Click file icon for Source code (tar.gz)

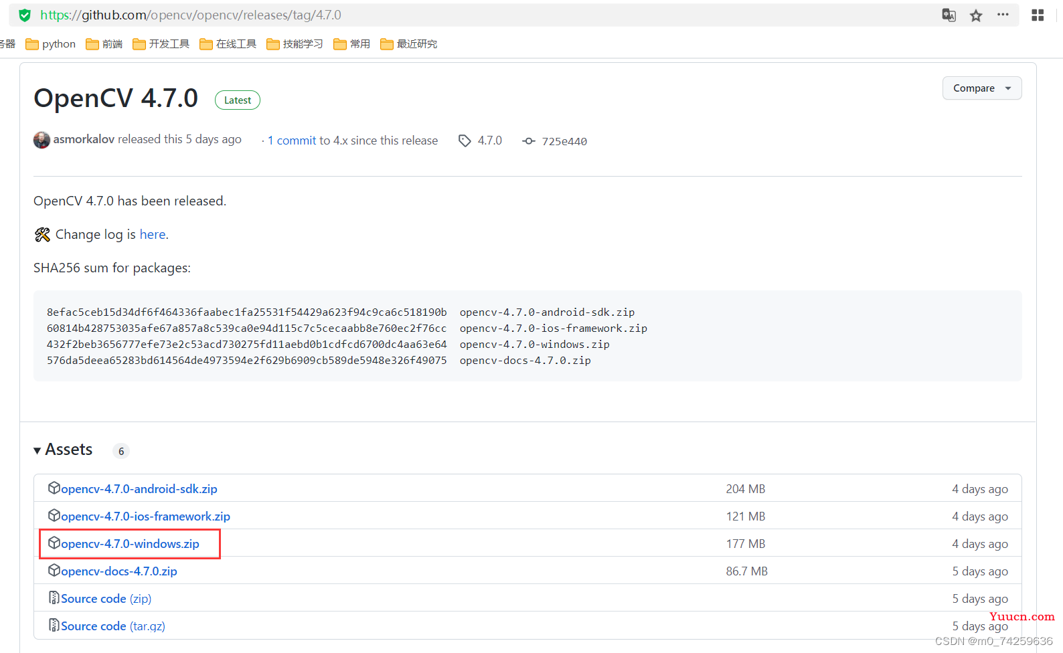tap(54, 625)
